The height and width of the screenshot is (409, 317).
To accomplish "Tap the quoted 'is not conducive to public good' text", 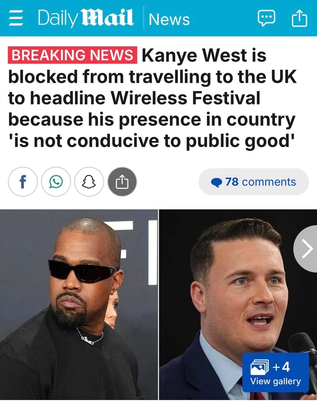I will pos(151,140).
